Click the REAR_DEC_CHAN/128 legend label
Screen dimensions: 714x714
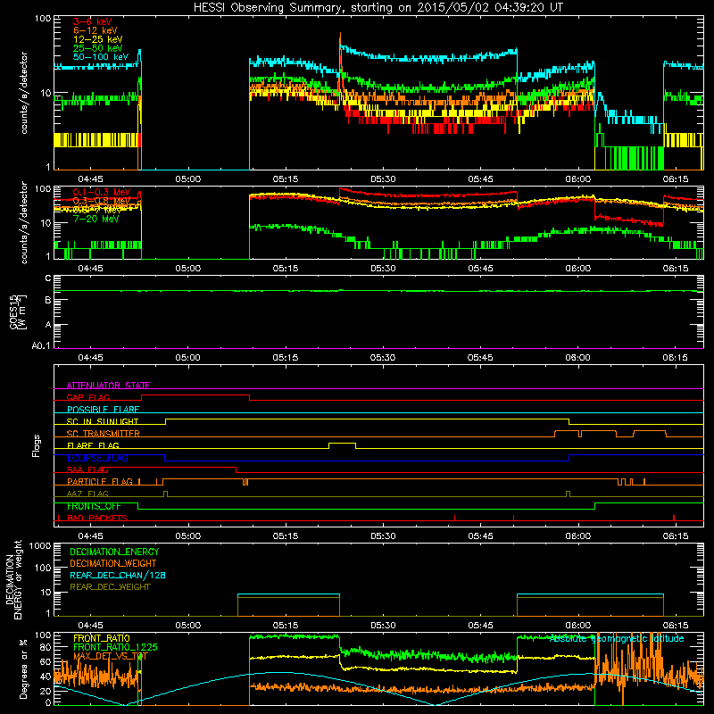(x=118, y=576)
